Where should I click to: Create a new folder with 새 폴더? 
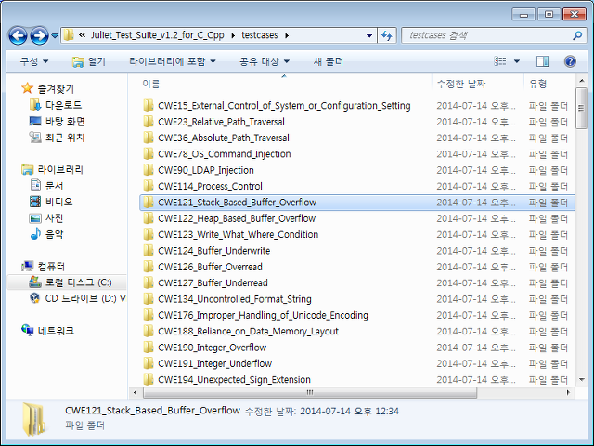pos(328,61)
